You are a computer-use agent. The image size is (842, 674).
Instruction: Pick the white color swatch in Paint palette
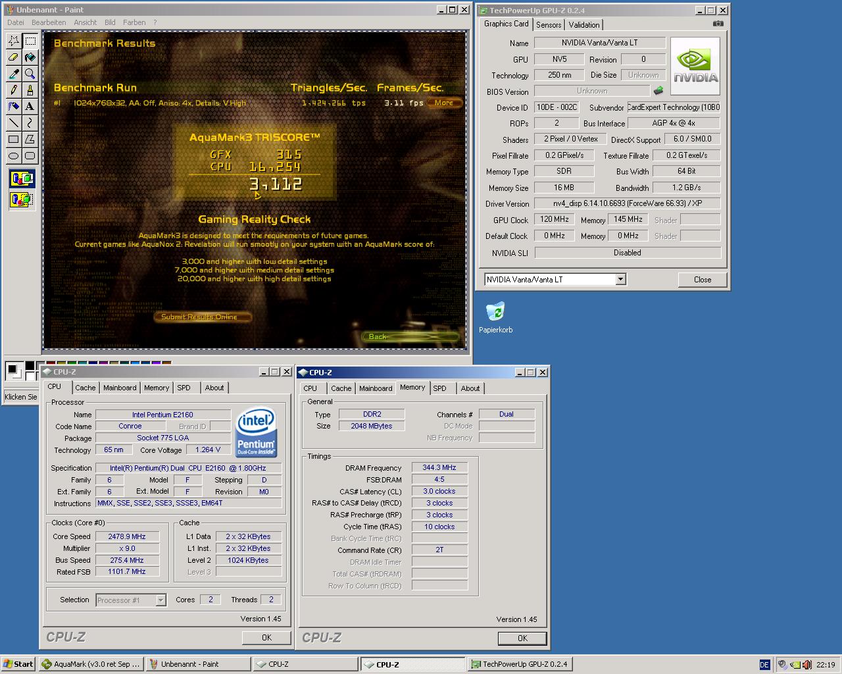(x=30, y=375)
